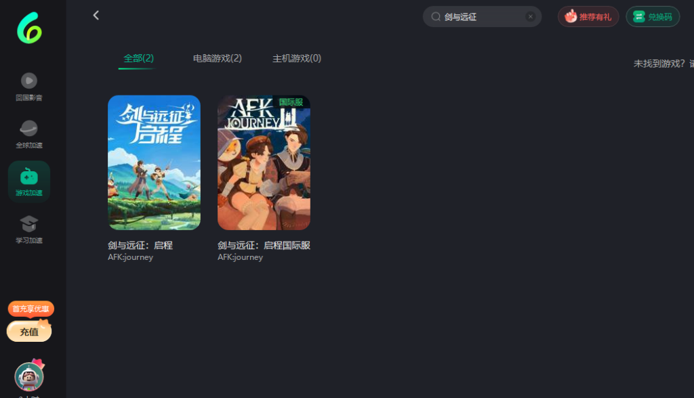
Task: Click the search magnifier icon
Action: pyautogui.click(x=436, y=17)
